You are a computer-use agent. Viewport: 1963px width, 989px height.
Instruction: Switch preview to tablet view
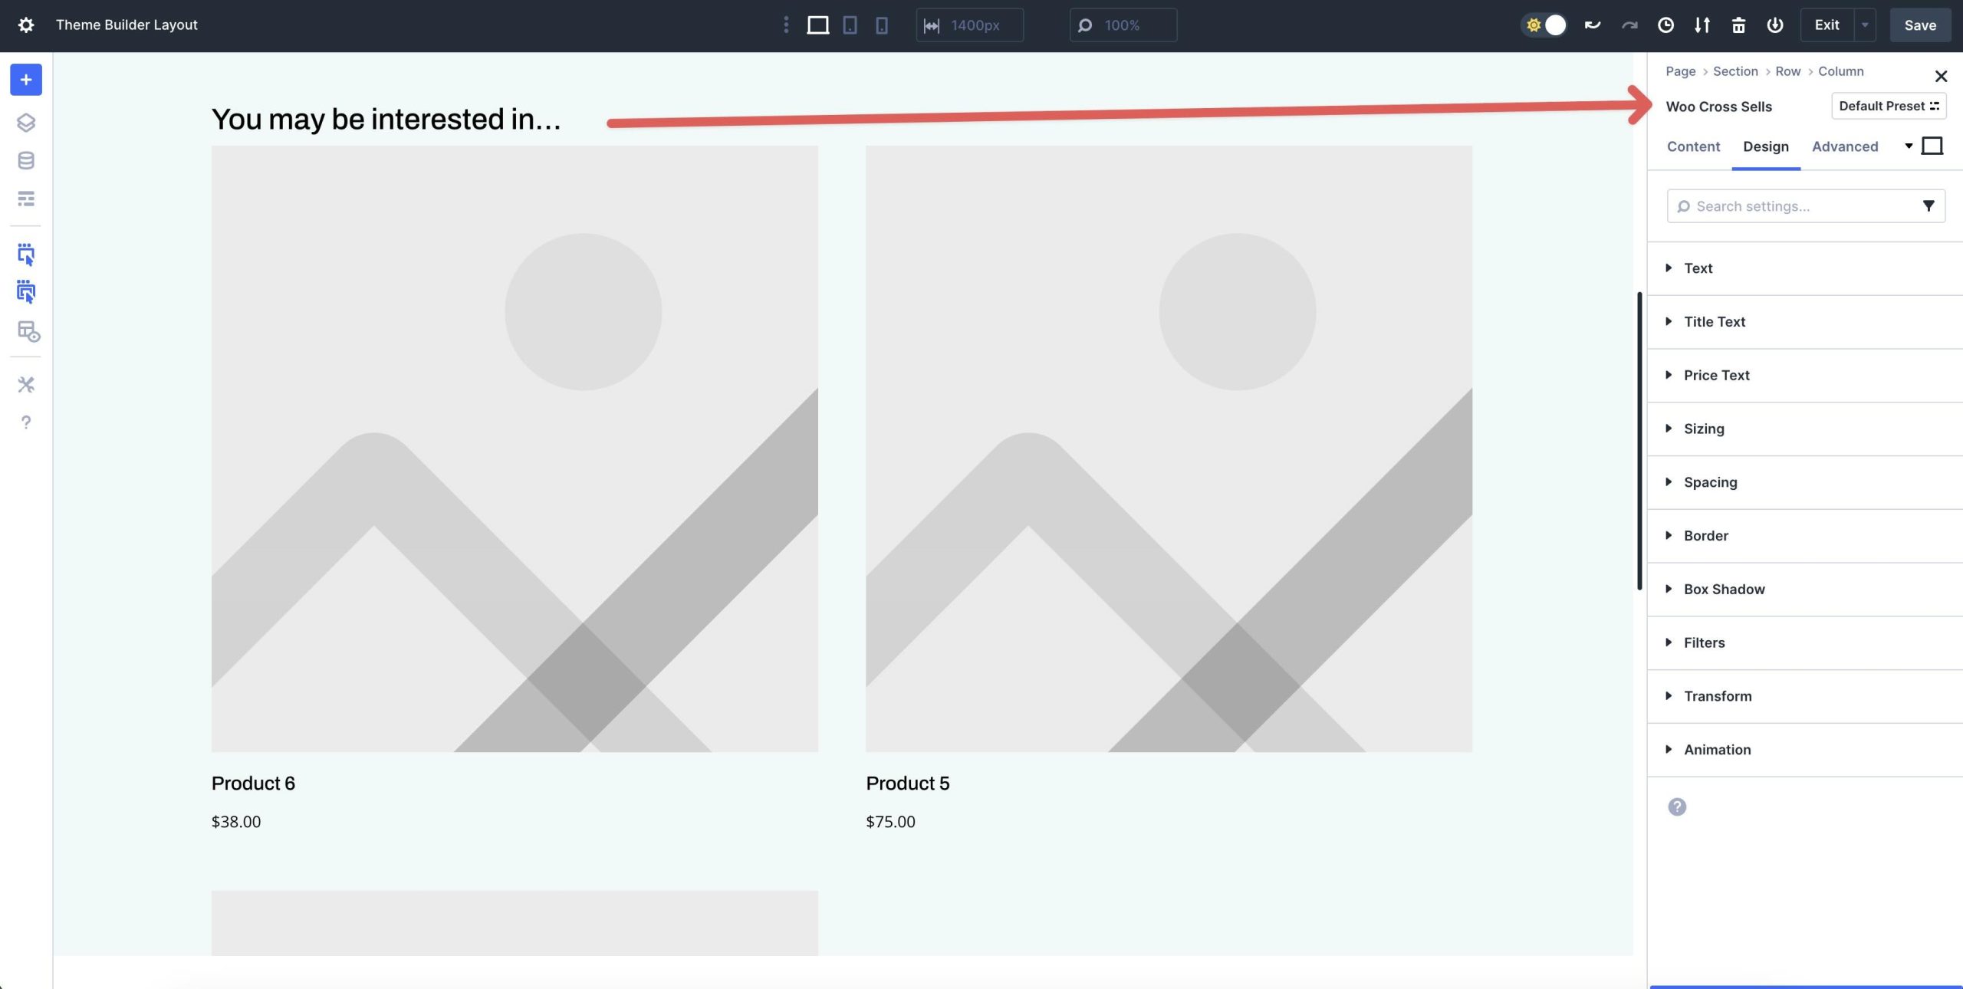coord(849,25)
